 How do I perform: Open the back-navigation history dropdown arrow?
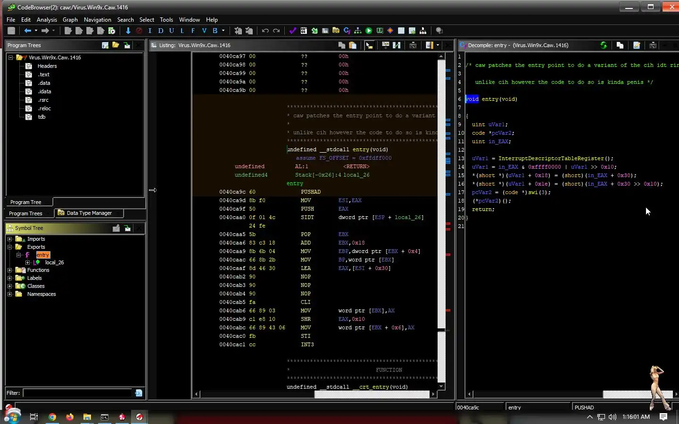point(36,31)
